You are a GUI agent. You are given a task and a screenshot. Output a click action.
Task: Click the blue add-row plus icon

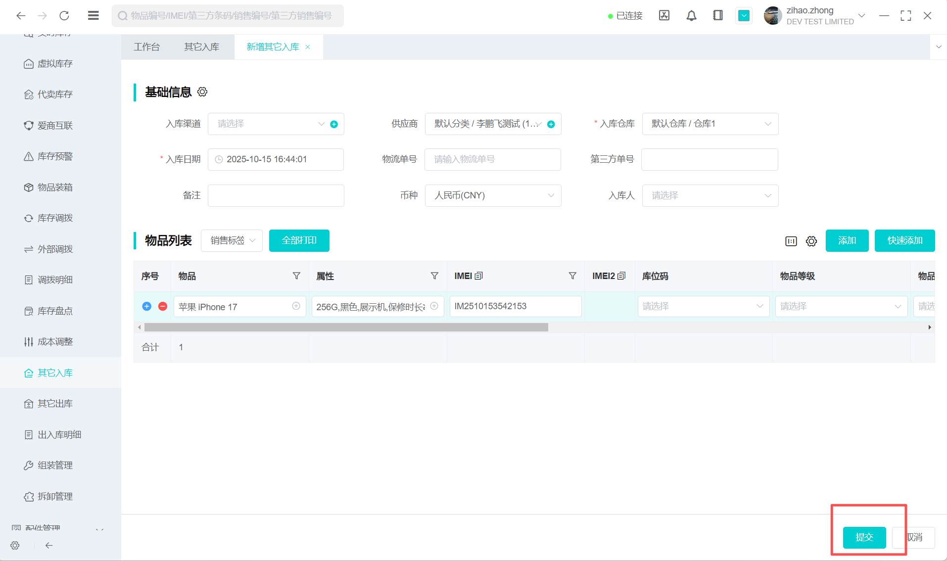147,306
